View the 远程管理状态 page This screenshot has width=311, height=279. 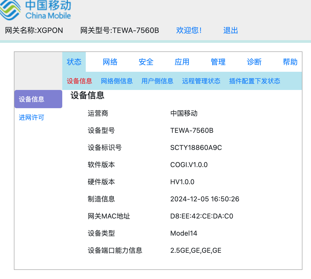pyautogui.click(x=201, y=81)
